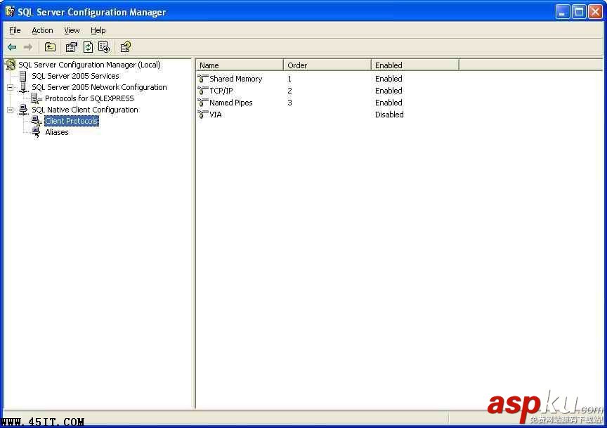
Task: Click the title bar application icon
Action: 10,12
